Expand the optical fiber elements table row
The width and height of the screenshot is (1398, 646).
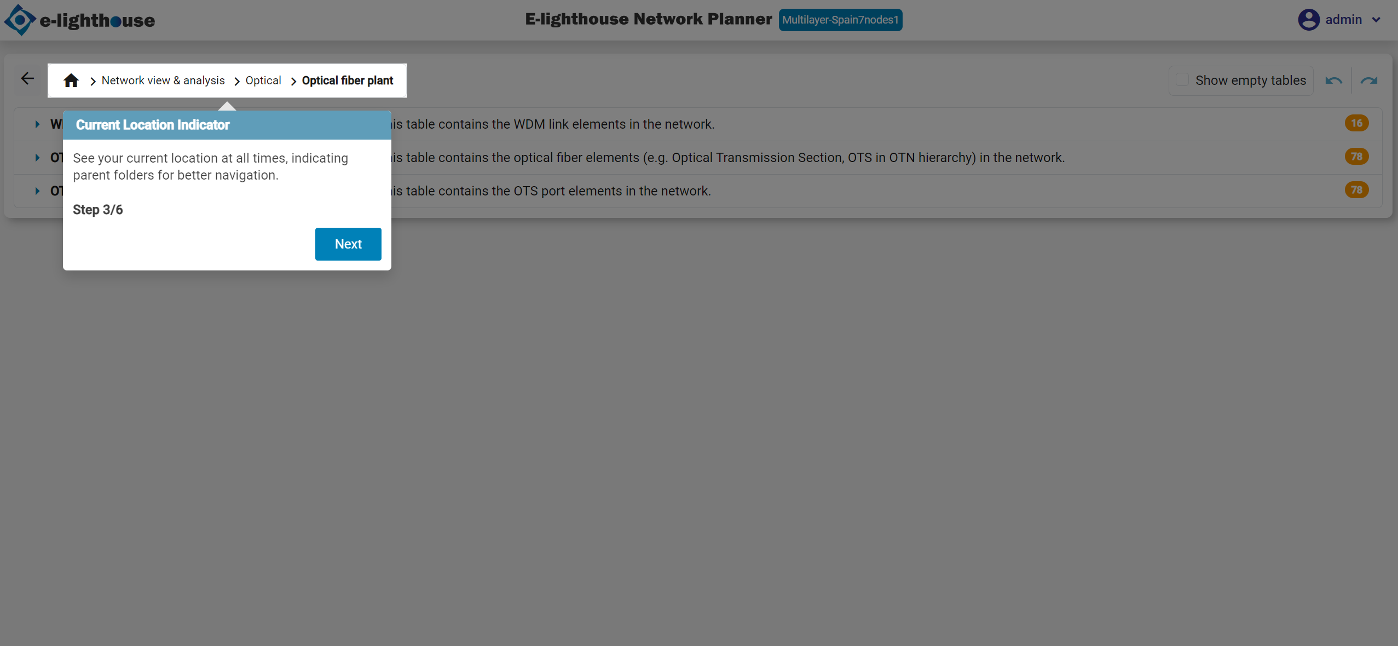[37, 158]
